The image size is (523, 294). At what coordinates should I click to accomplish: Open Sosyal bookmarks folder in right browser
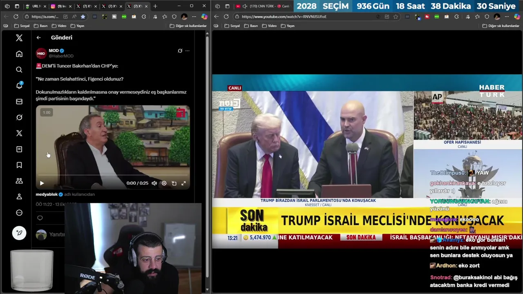click(x=232, y=26)
